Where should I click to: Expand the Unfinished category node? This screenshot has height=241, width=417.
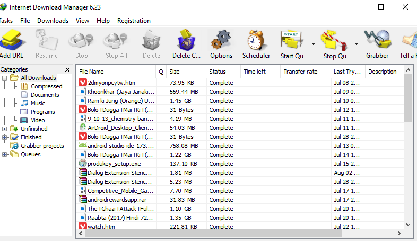point(5,129)
